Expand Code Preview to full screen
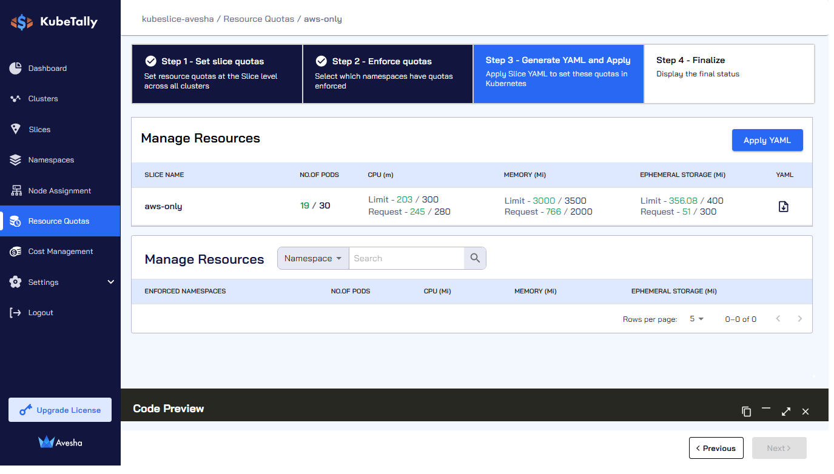 point(786,412)
